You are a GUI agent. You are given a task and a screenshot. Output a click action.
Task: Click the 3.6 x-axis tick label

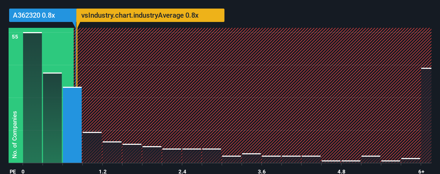pyautogui.click(x=262, y=171)
